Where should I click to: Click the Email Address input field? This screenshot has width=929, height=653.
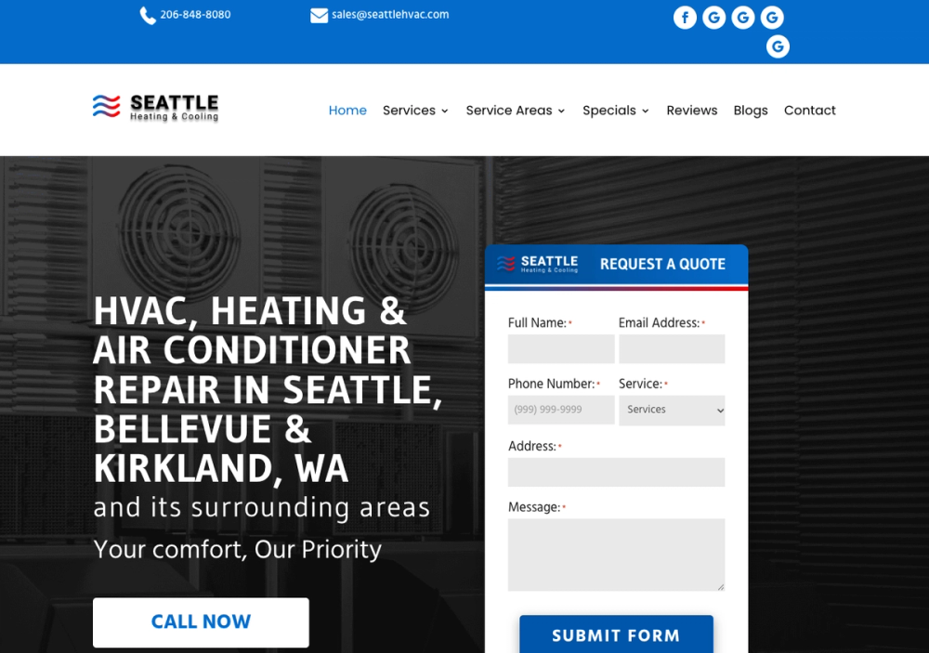tap(672, 349)
